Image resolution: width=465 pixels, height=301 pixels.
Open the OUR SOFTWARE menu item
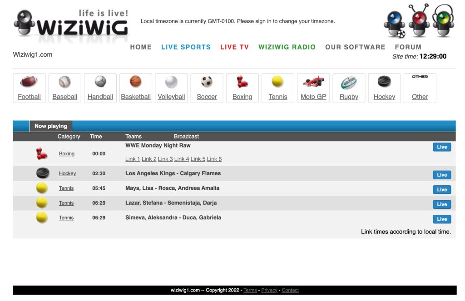355,47
